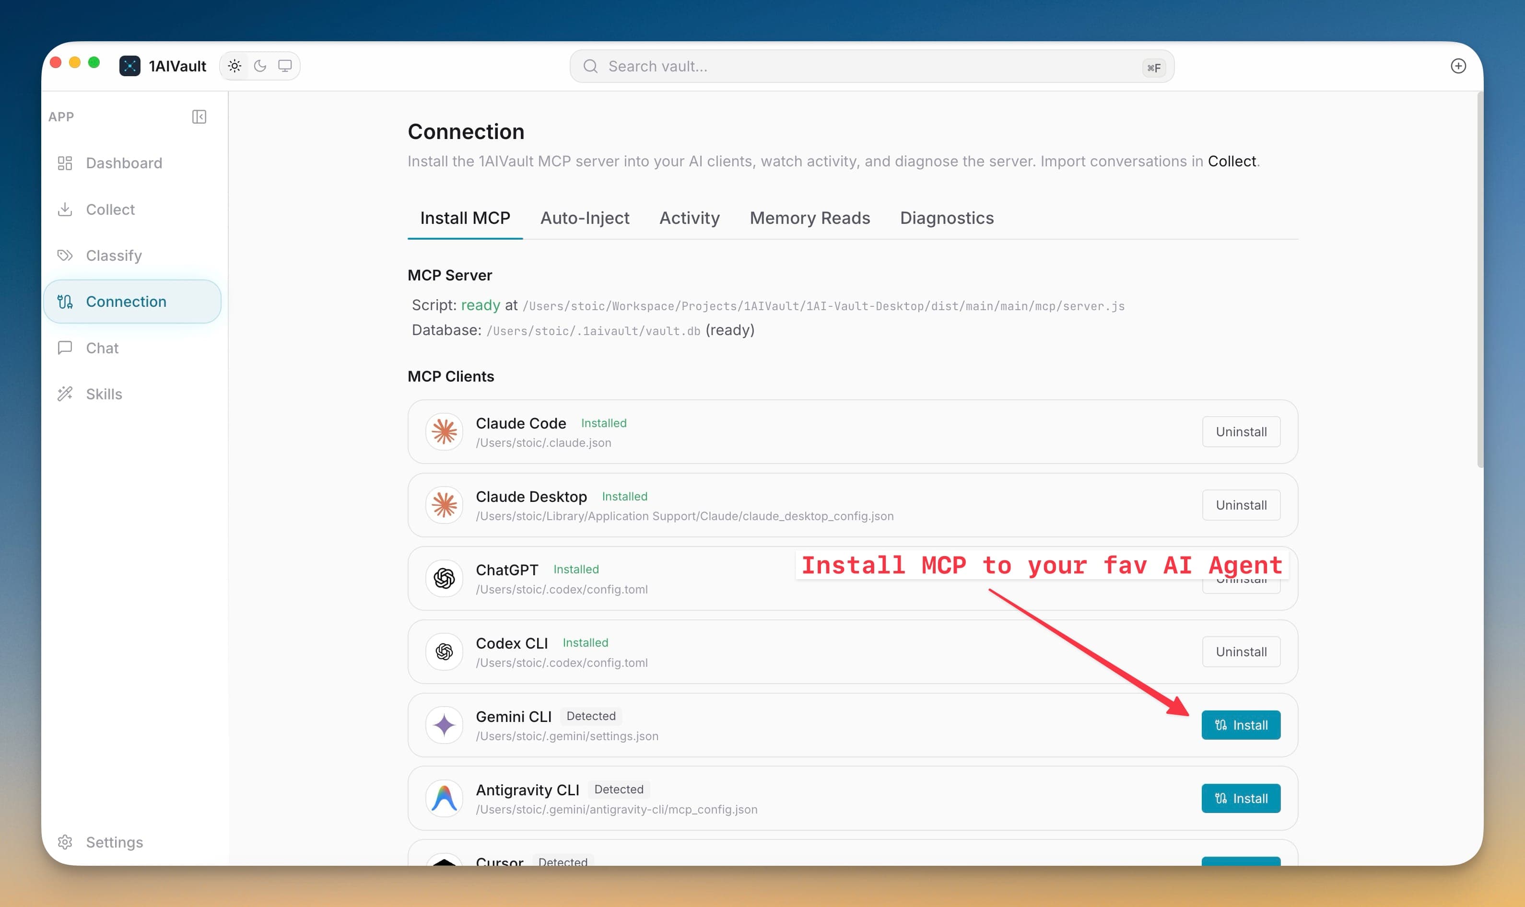Viewport: 1525px width, 907px height.
Task: Select Connection in the sidebar
Action: pyautogui.click(x=132, y=302)
